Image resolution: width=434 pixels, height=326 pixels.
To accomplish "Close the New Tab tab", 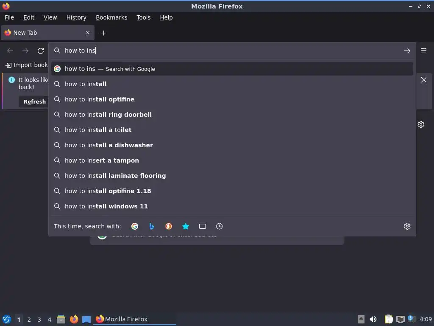I will click(88, 33).
